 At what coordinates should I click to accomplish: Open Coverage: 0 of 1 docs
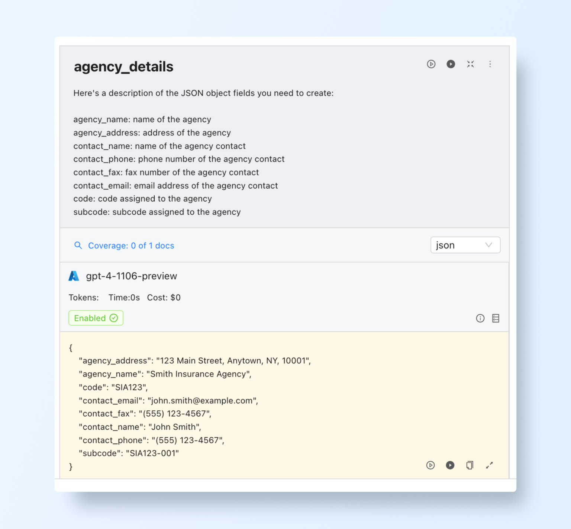[130, 245]
